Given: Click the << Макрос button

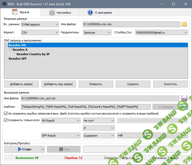Looking at the screenshot, I should pyautogui.click(x=166, y=107).
